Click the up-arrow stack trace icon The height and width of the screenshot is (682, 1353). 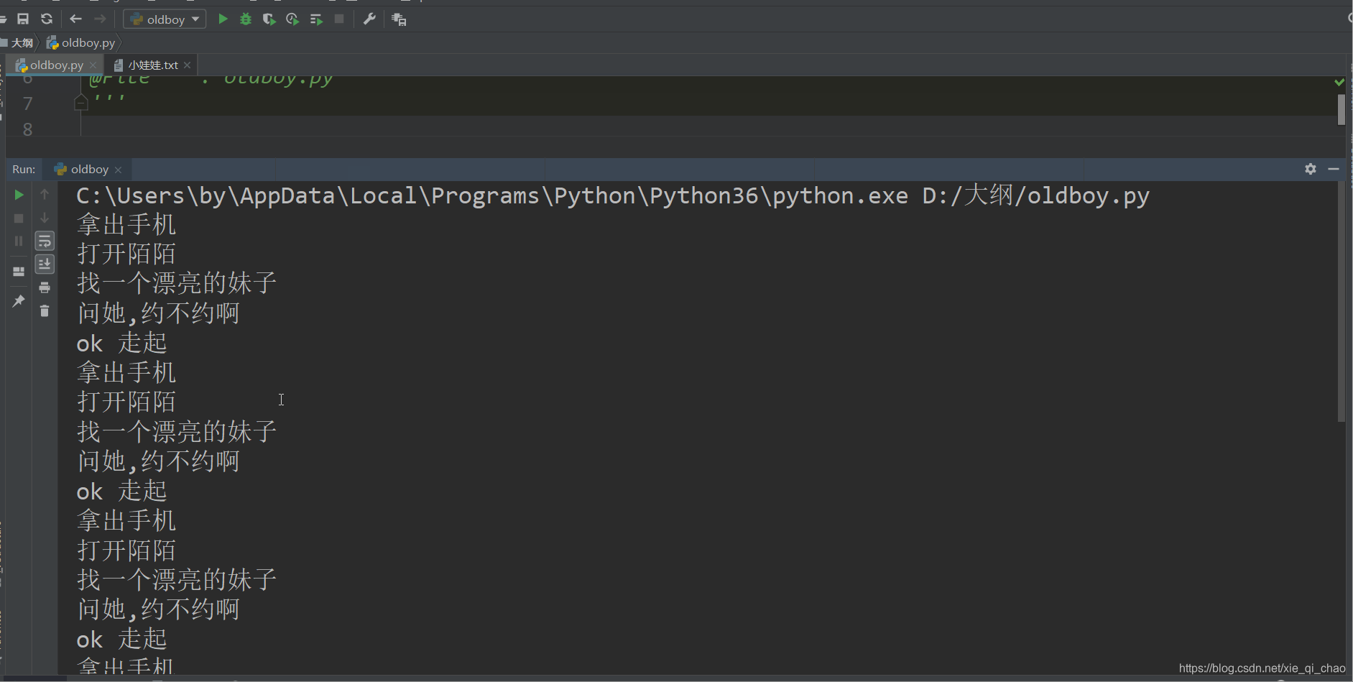pyautogui.click(x=45, y=194)
